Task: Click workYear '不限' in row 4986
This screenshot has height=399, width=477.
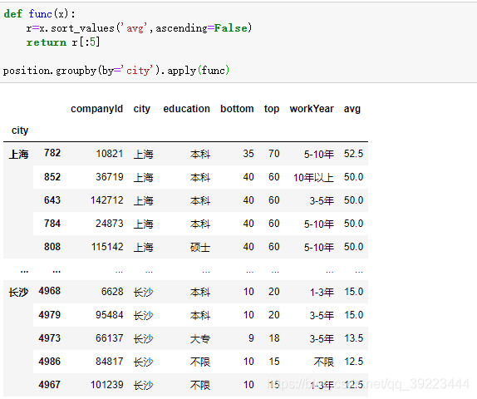Action: (x=324, y=362)
